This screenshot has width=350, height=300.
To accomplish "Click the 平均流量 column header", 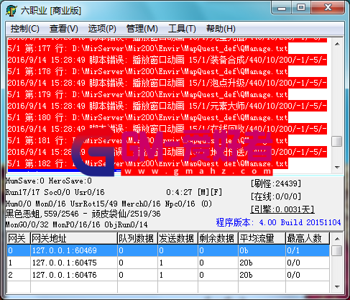I will [262, 238].
